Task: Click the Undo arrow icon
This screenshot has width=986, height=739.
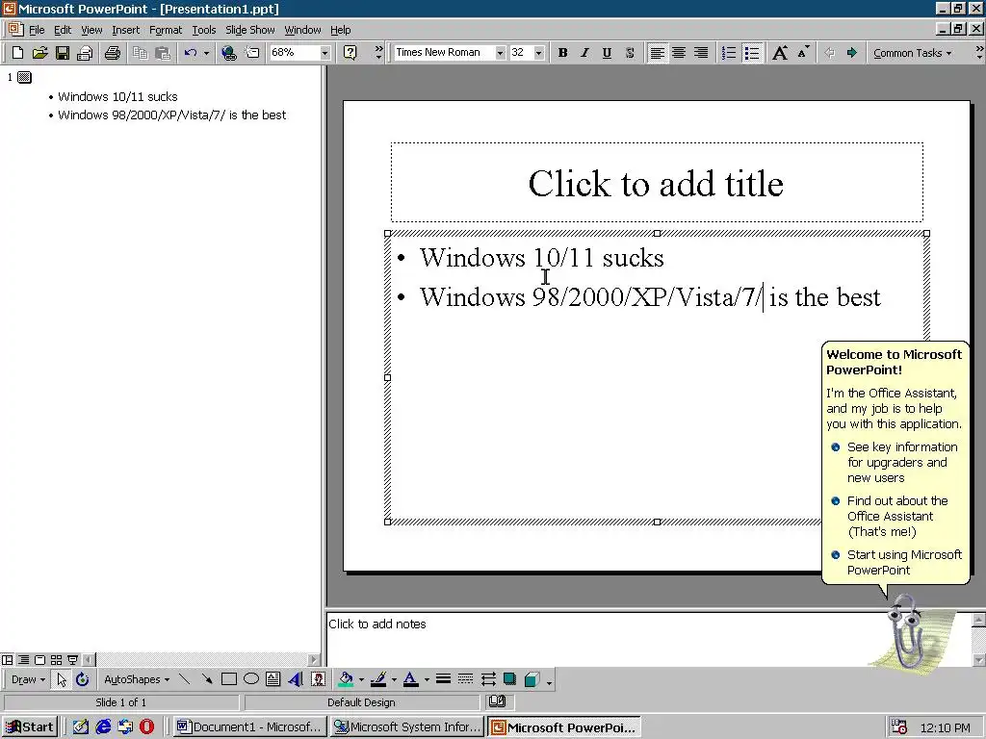Action: tap(191, 53)
